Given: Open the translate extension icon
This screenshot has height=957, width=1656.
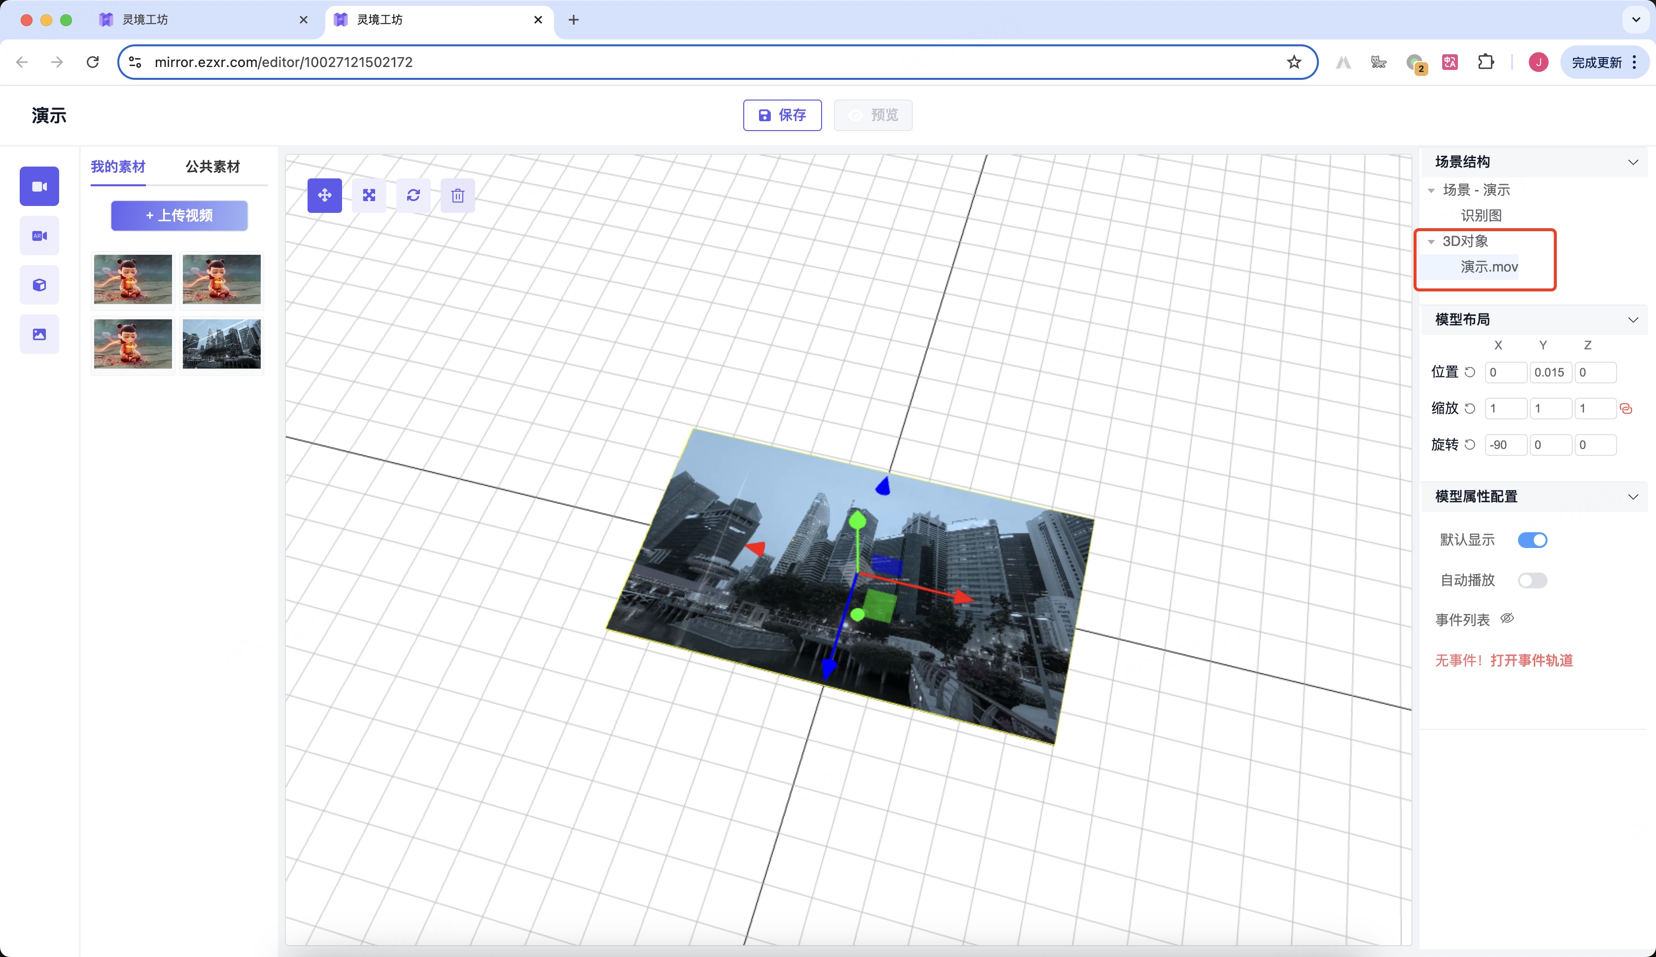Looking at the screenshot, I should (x=1449, y=62).
